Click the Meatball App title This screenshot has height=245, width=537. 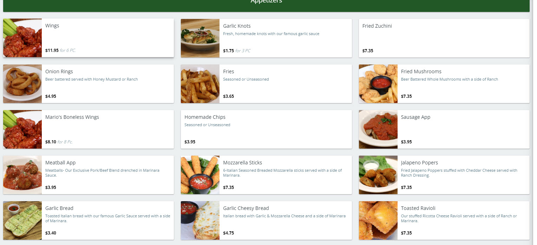tap(60, 163)
